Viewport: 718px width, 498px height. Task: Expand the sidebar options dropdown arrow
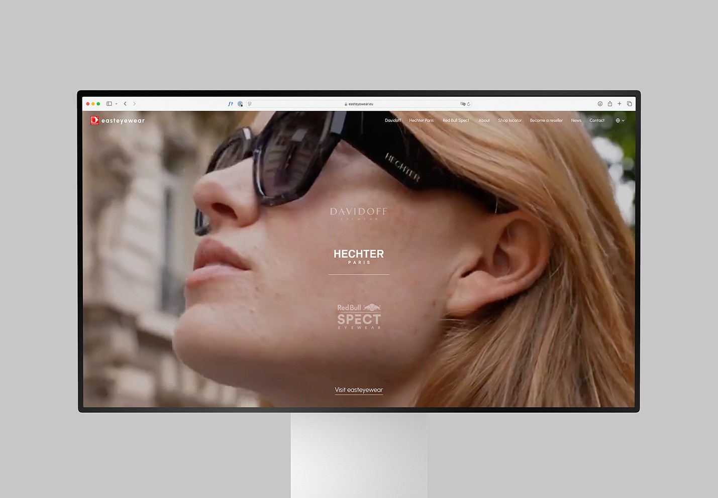pos(117,104)
